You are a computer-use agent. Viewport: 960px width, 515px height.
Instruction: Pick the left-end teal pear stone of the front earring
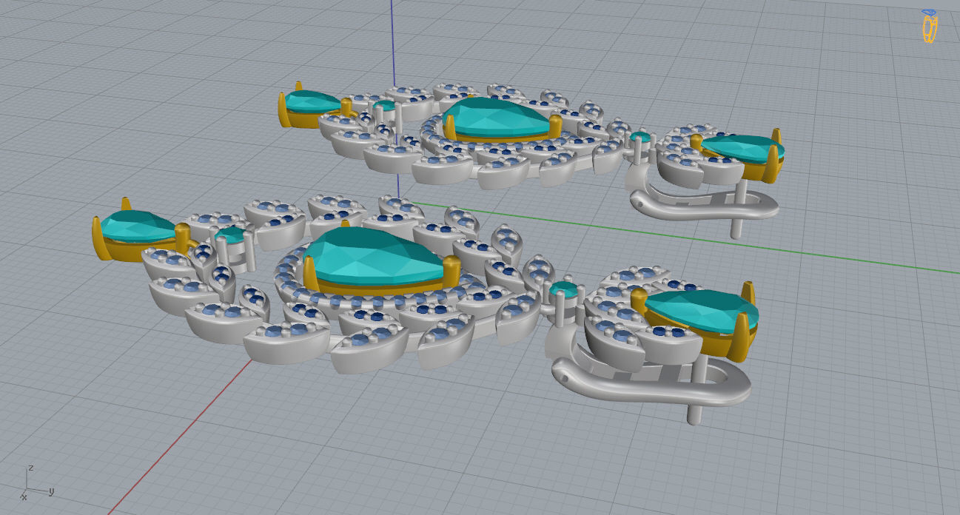coord(137,226)
